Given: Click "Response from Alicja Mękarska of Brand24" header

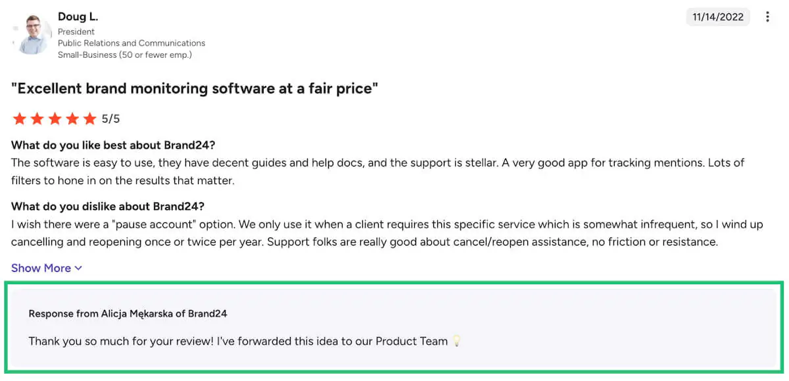Looking at the screenshot, I should 128,314.
